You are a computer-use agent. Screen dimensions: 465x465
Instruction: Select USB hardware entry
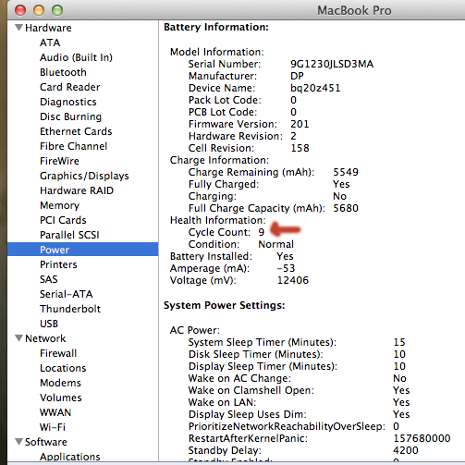pos(49,324)
